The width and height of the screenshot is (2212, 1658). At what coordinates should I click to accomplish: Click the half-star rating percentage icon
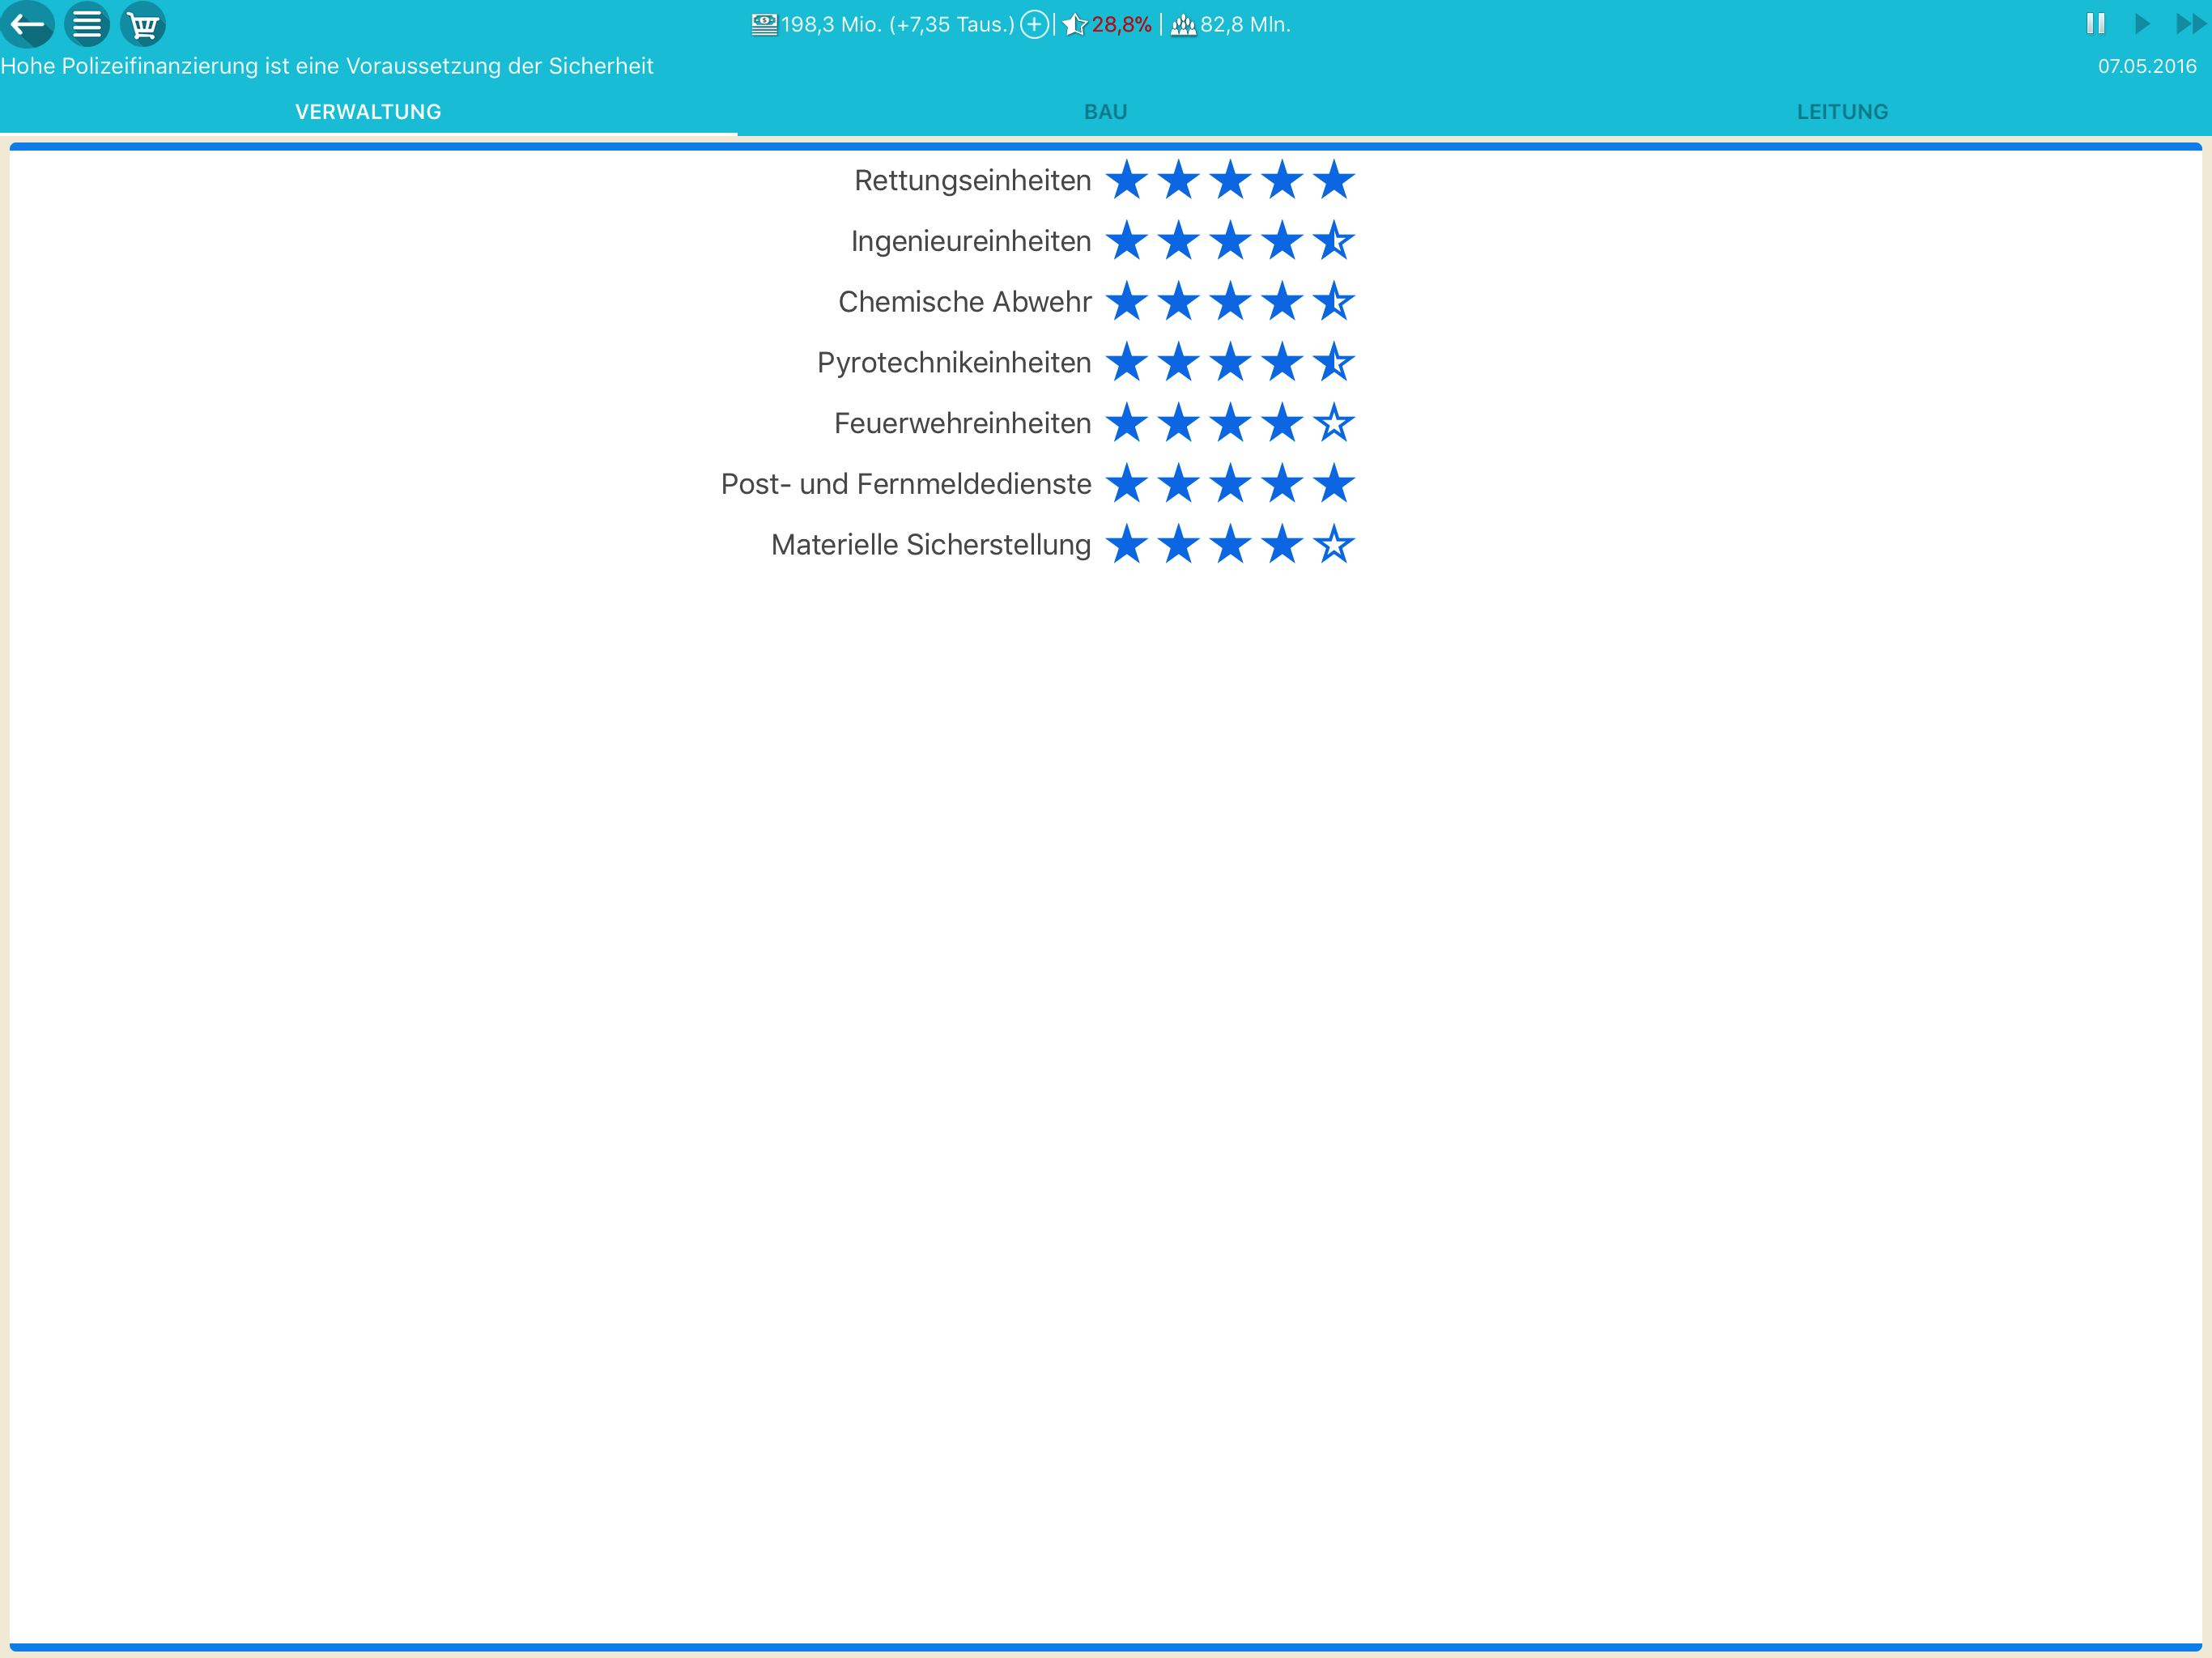1075,24
